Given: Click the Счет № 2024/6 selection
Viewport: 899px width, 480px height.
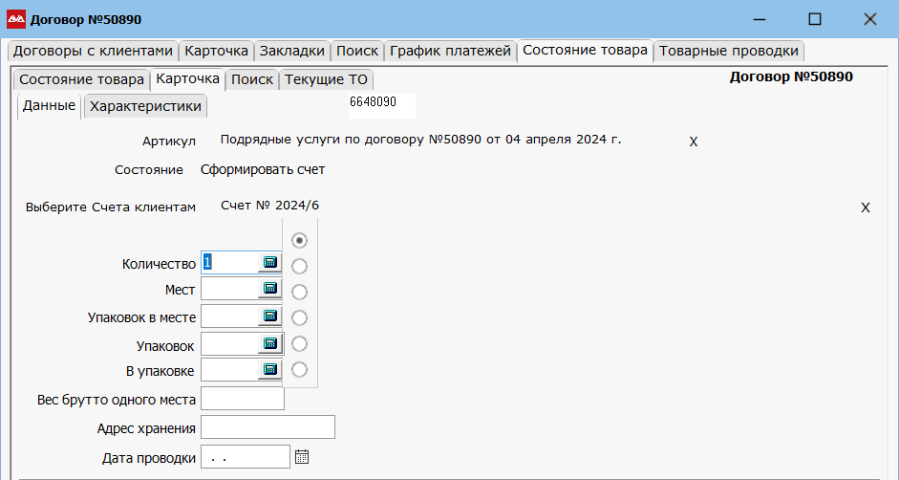Looking at the screenshot, I should tap(269, 206).
